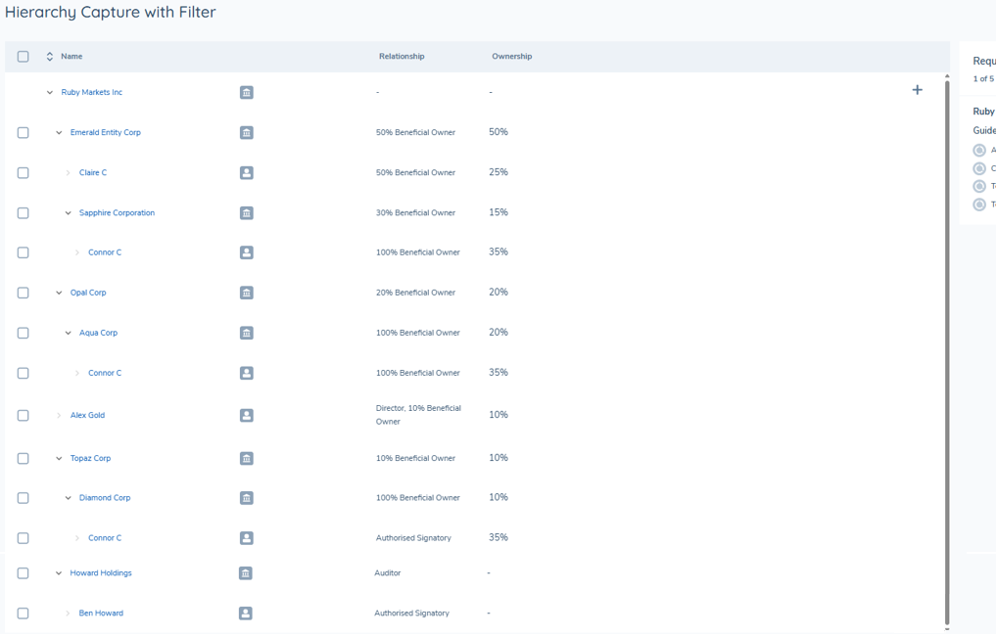Click the Ownership column header
Screen dimensions: 997x637
(x=512, y=57)
